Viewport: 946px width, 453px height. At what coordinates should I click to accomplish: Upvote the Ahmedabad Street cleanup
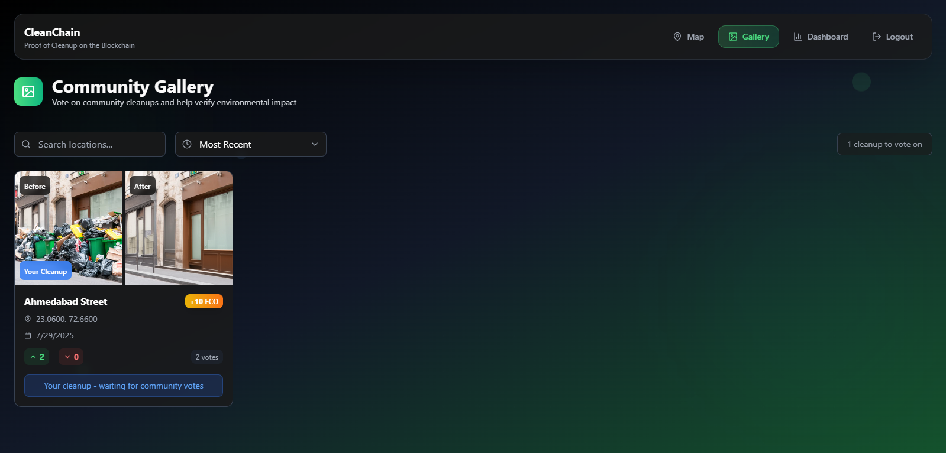[37, 357]
